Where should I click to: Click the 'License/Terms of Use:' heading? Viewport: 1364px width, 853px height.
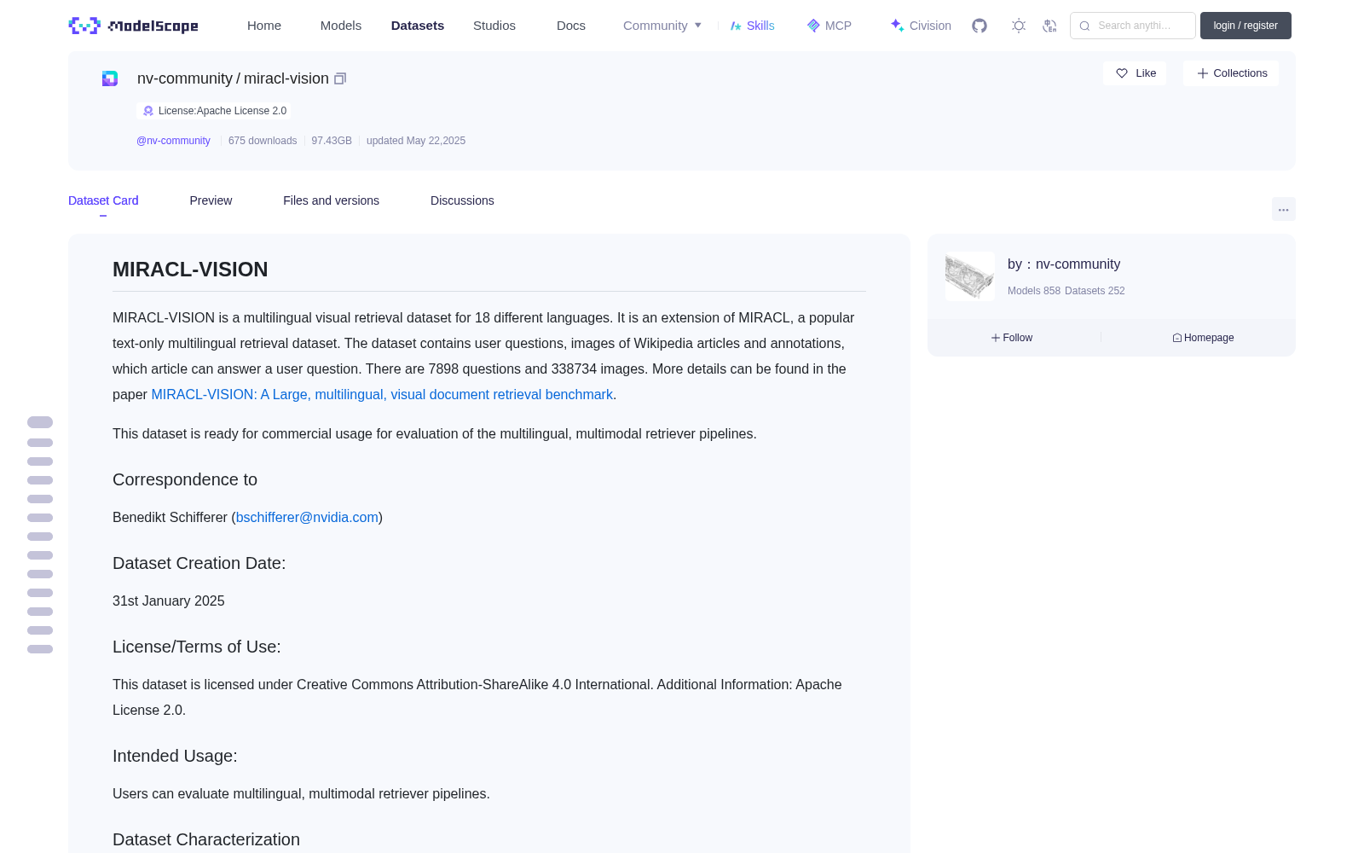tap(197, 647)
